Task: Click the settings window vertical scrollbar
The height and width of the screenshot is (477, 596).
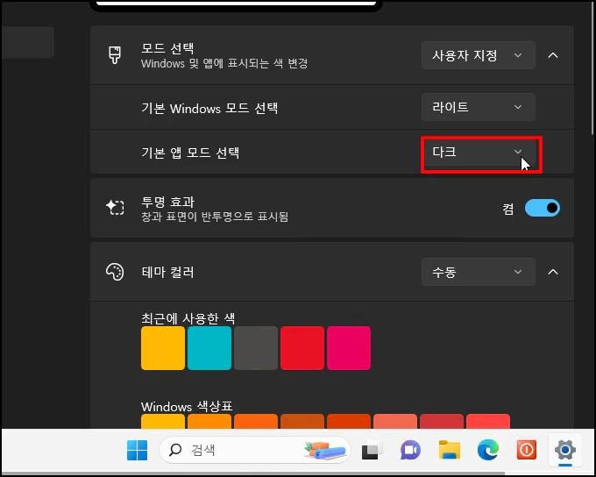Action: click(593, 68)
